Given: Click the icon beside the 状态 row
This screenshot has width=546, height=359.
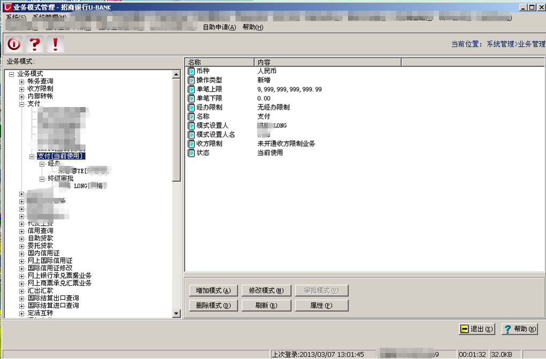Looking at the screenshot, I should point(191,153).
